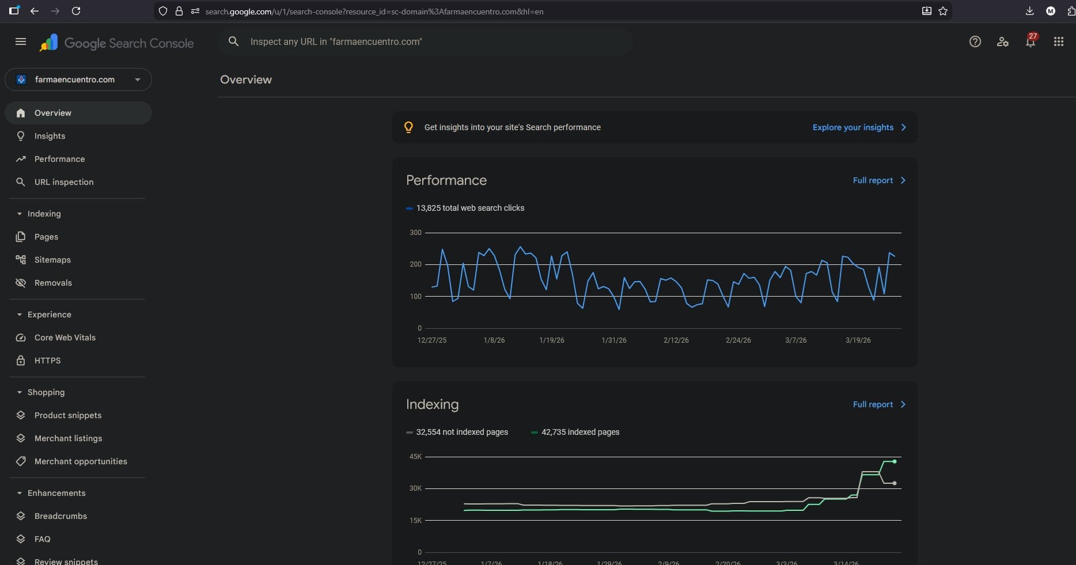
Task: Click '32,554 not indexed pages' legend
Action: pyautogui.click(x=457, y=432)
